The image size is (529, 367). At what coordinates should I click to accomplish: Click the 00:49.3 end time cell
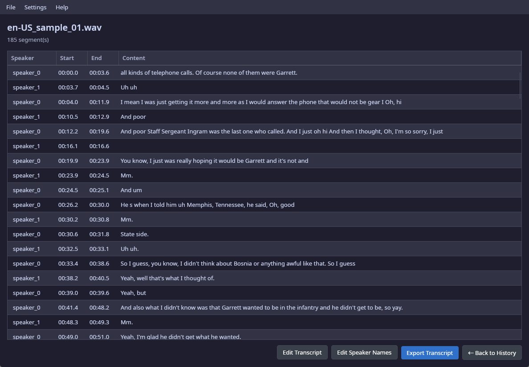tap(99, 322)
